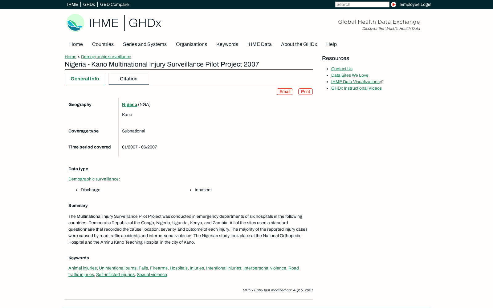Screen dimensions: 493x308
Task: Click the Kano geography text
Action: [127, 115]
